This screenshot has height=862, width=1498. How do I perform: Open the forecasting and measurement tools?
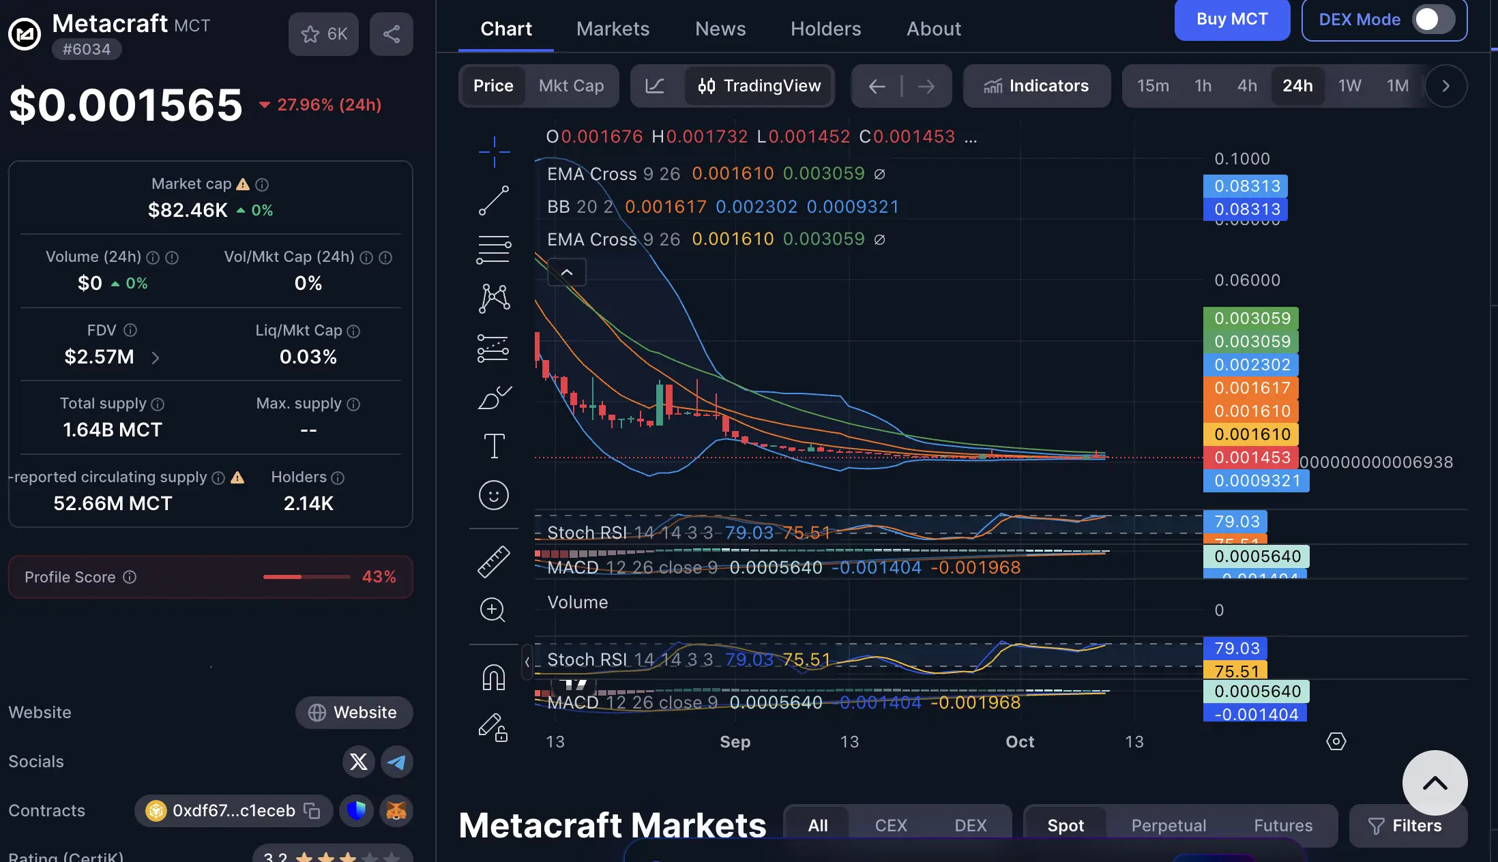pyautogui.click(x=494, y=348)
